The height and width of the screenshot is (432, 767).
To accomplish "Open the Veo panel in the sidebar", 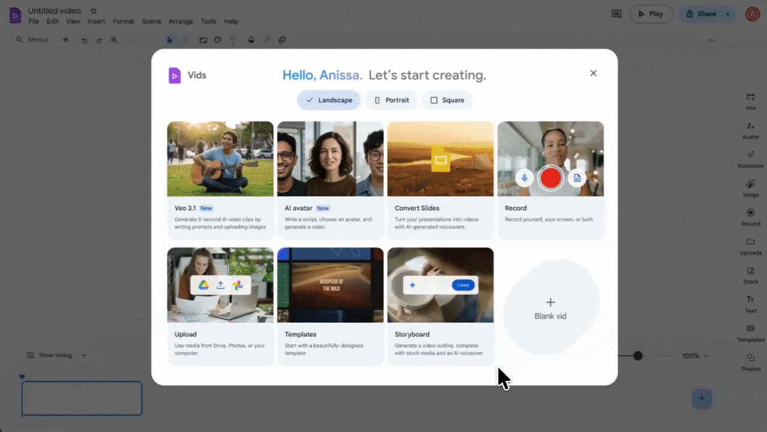I will [x=750, y=101].
